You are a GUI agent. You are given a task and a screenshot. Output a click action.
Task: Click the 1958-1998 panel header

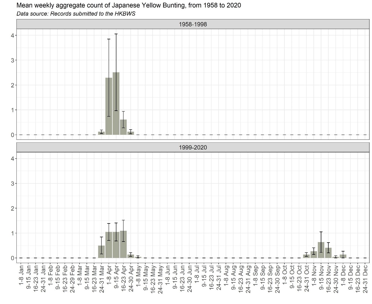(x=193, y=24)
